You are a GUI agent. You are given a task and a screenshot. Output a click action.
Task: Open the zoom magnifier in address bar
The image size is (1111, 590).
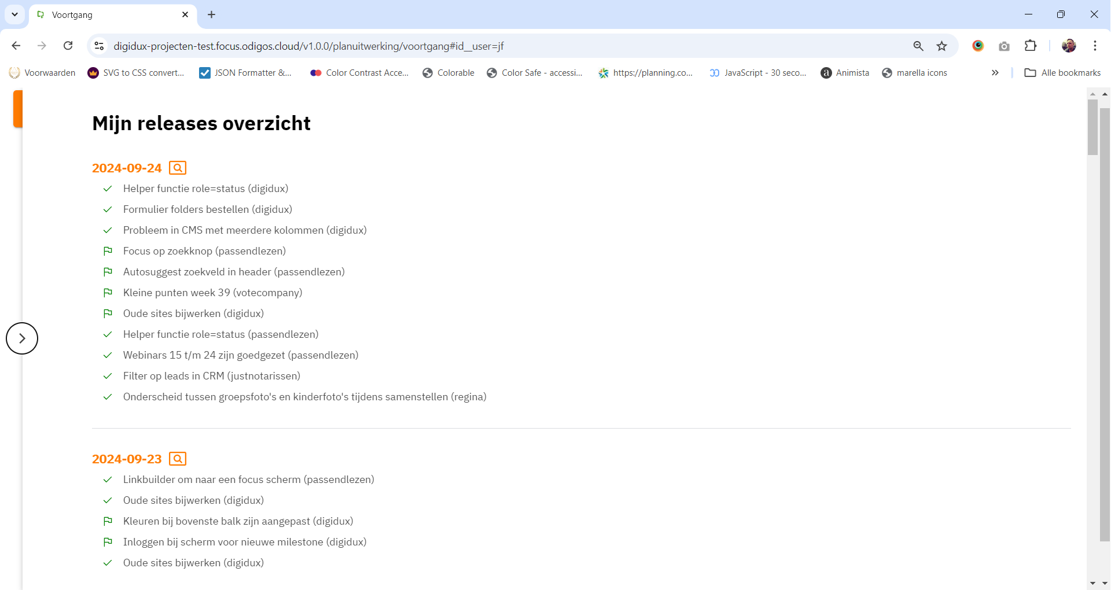918,46
